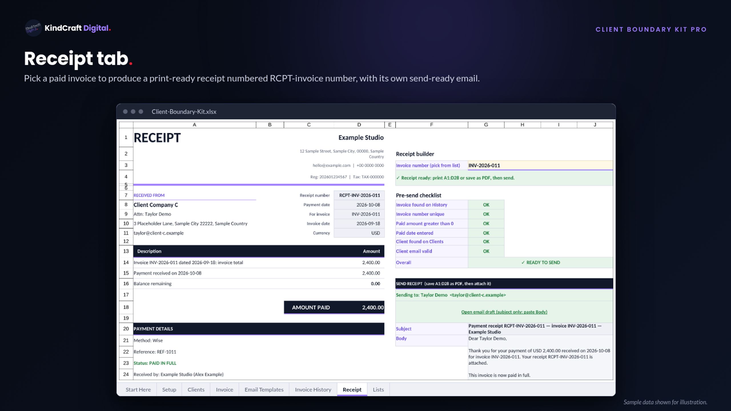Viewport: 731px width, 411px height.
Task: Select the Receipt sheet tab
Action: click(x=352, y=390)
